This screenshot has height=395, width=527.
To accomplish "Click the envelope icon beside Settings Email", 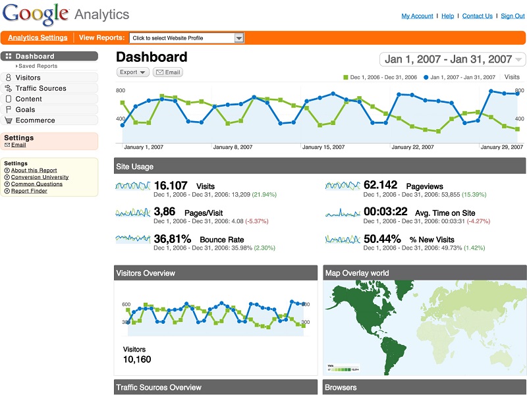I will coord(7,145).
